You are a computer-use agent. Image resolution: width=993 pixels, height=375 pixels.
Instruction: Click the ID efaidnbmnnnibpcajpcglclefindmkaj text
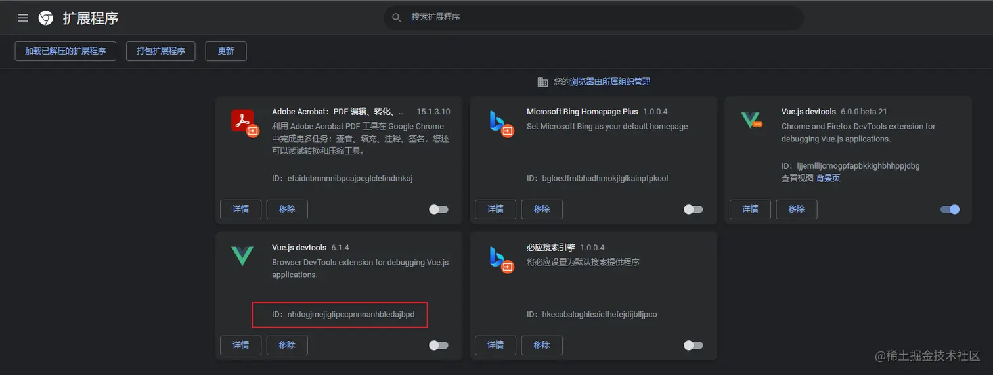click(x=342, y=179)
